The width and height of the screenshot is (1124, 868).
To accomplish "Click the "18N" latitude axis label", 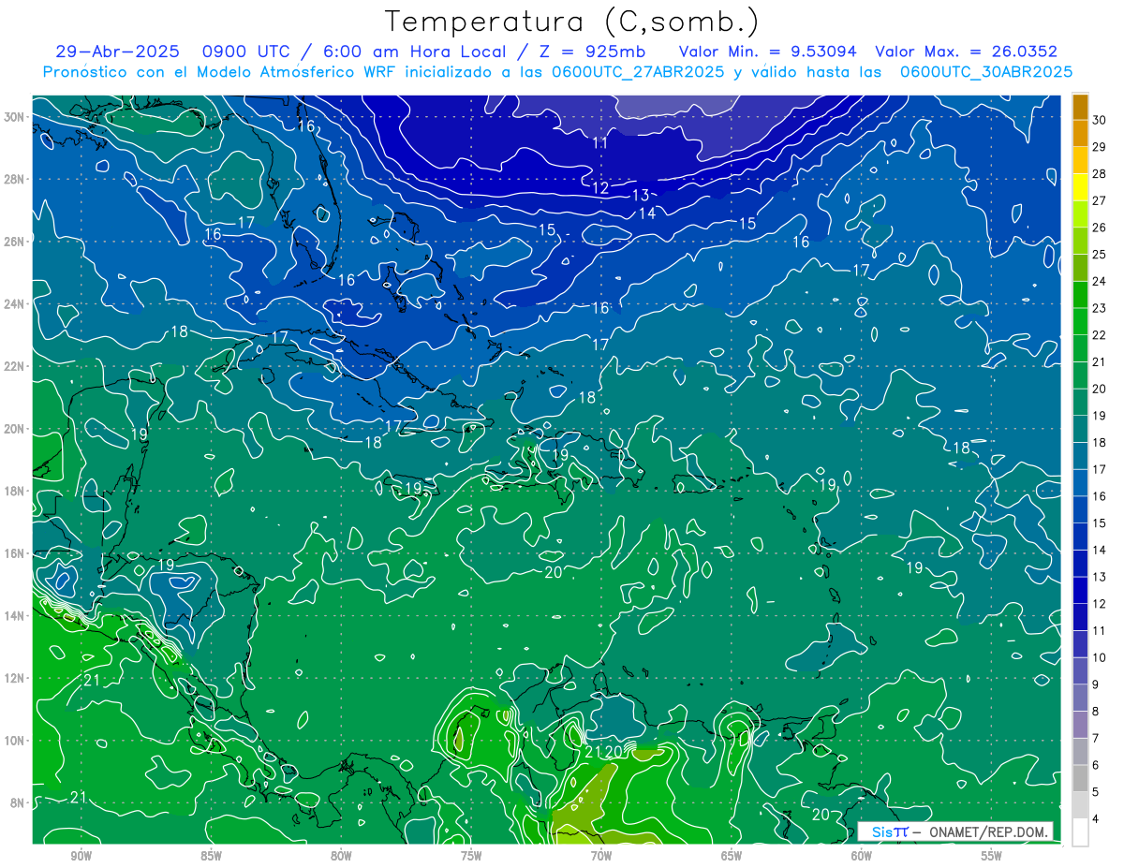I will (x=15, y=491).
